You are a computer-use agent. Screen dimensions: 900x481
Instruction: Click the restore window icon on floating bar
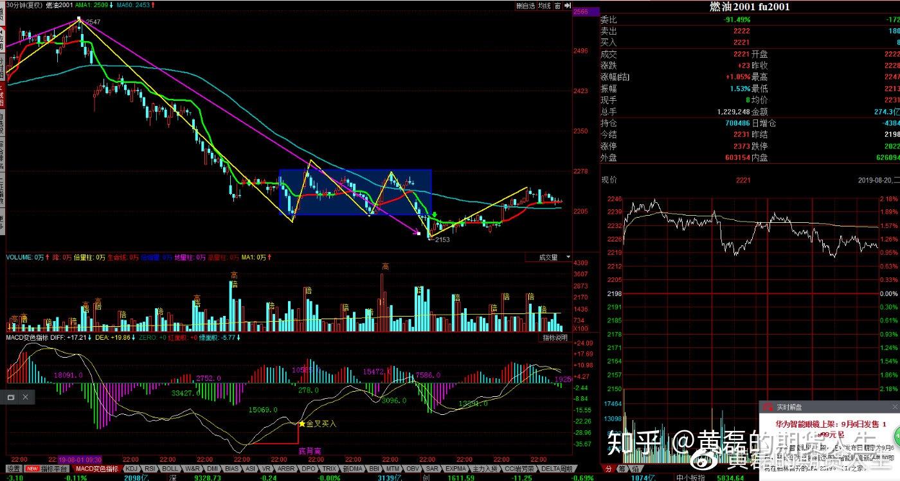click(x=11, y=398)
